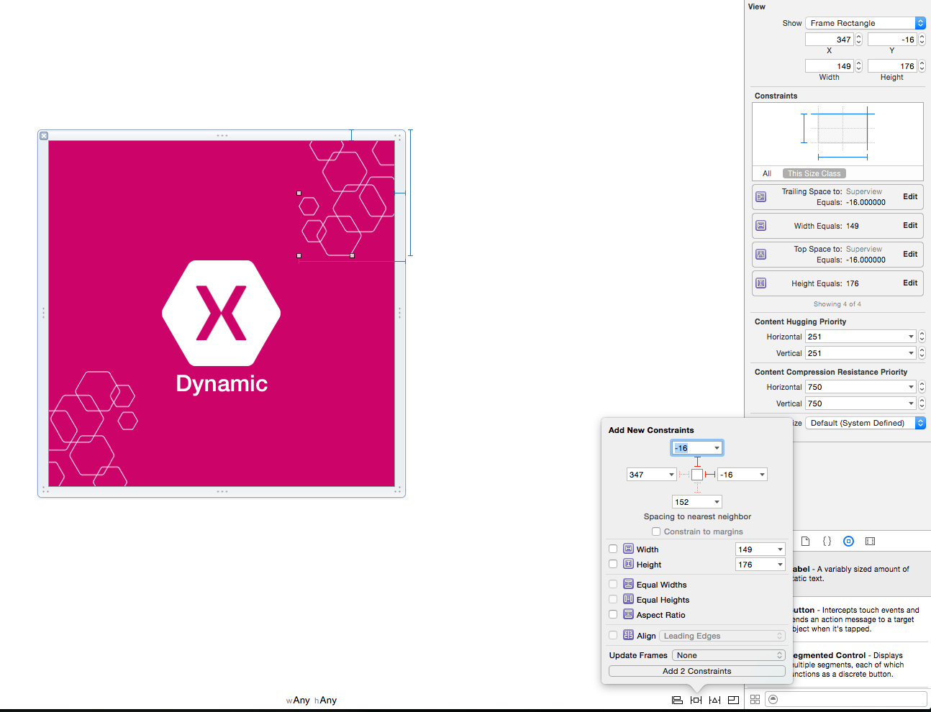Image resolution: width=931 pixels, height=712 pixels.
Task: Switch to This Size Class tab
Action: (814, 173)
